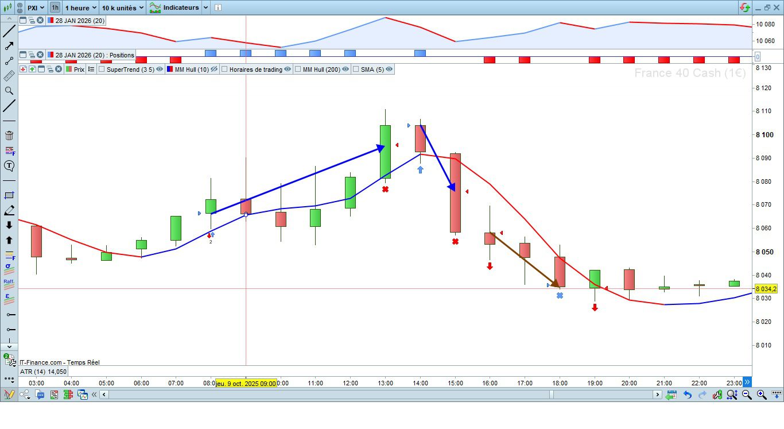Open the chart information icon
The image size is (784, 429).
click(x=217, y=8)
